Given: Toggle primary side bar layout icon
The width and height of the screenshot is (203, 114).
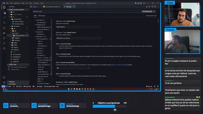Looking at the screenshot, I should [136, 3].
